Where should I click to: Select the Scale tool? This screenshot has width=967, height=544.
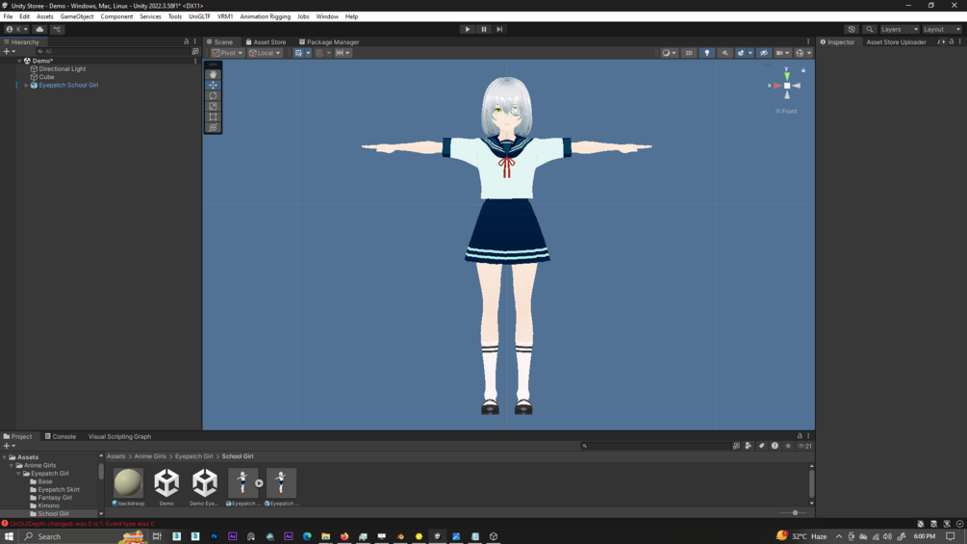pyautogui.click(x=213, y=106)
